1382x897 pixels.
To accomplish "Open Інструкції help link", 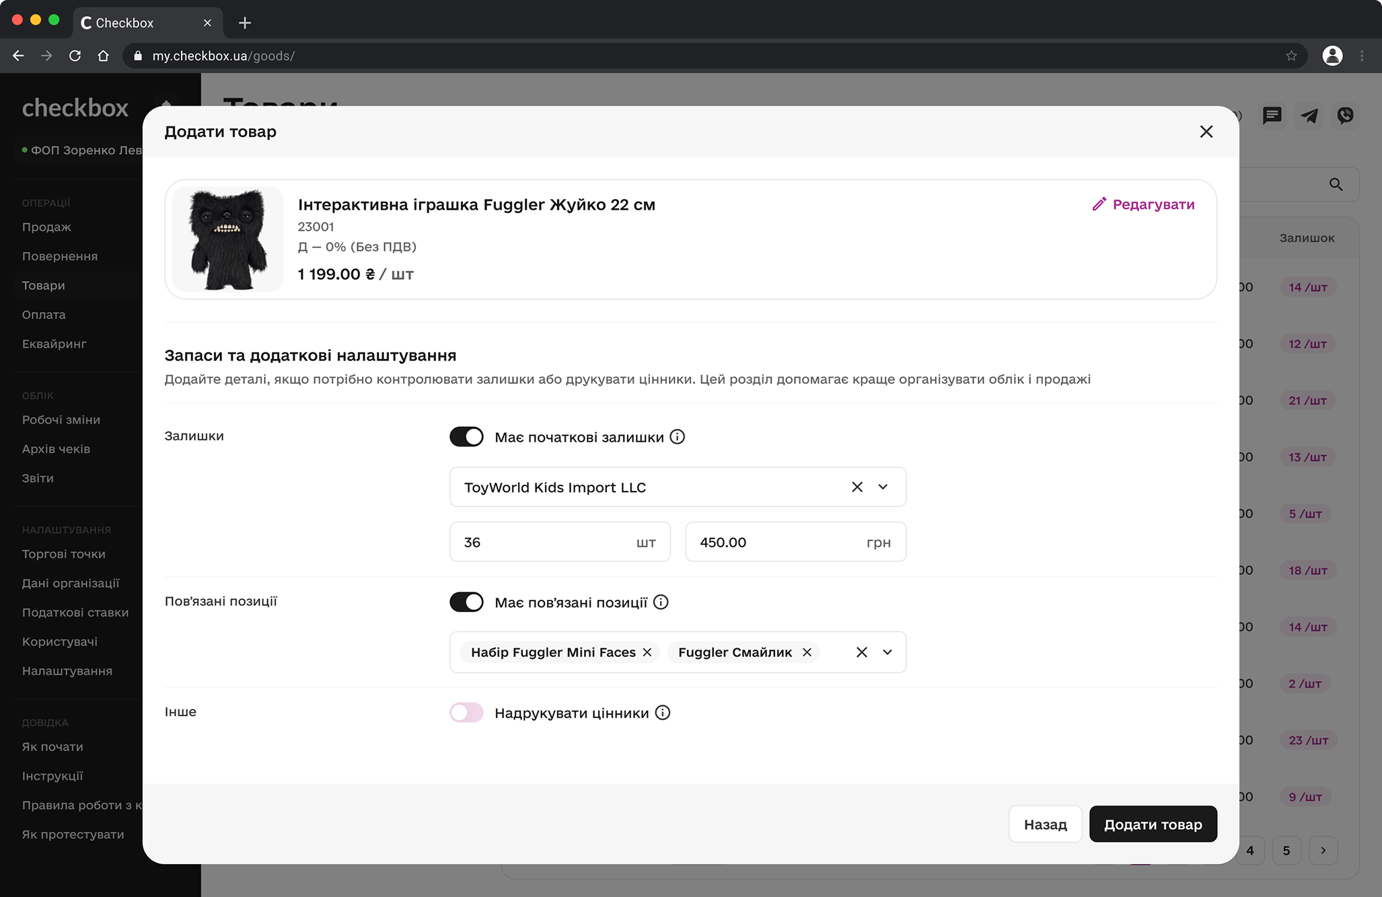I will (52, 776).
